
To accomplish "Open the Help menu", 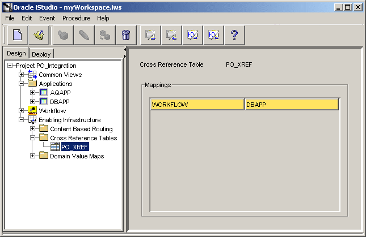I will pyautogui.click(x=103, y=18).
